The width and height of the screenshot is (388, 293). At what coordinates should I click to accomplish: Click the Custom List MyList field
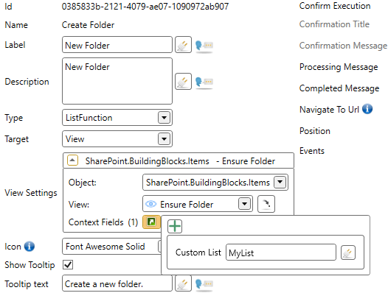281,253
